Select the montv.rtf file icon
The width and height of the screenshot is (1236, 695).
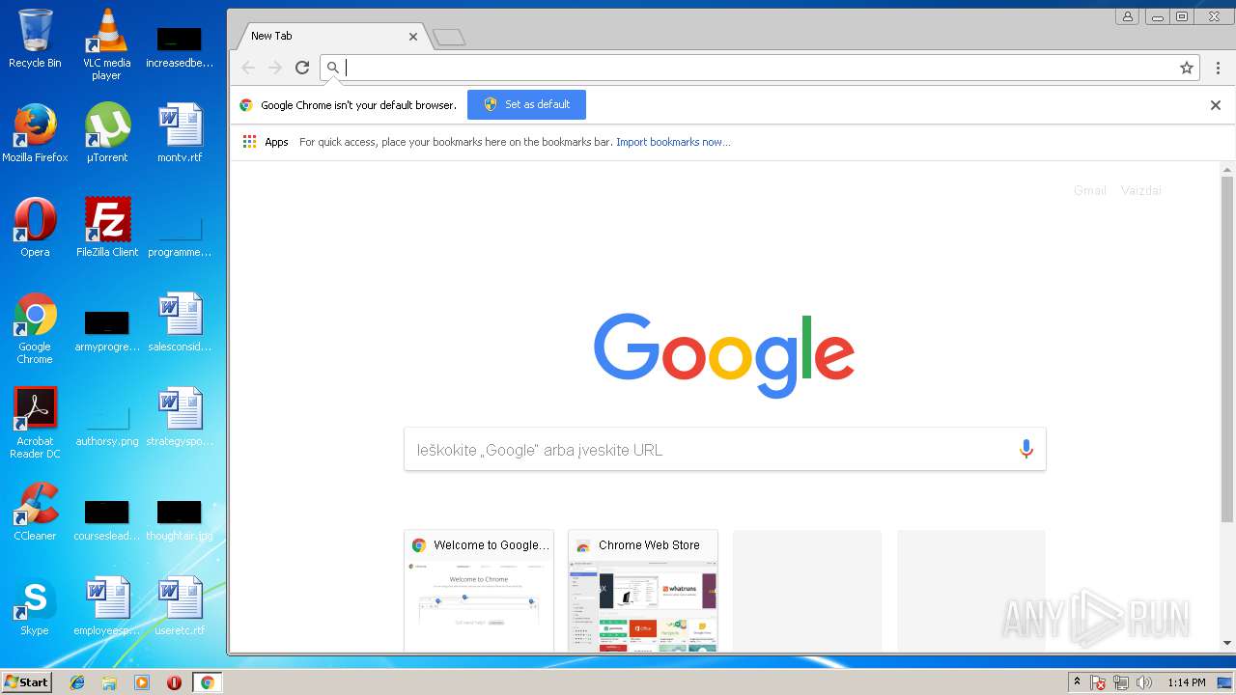[180, 133]
